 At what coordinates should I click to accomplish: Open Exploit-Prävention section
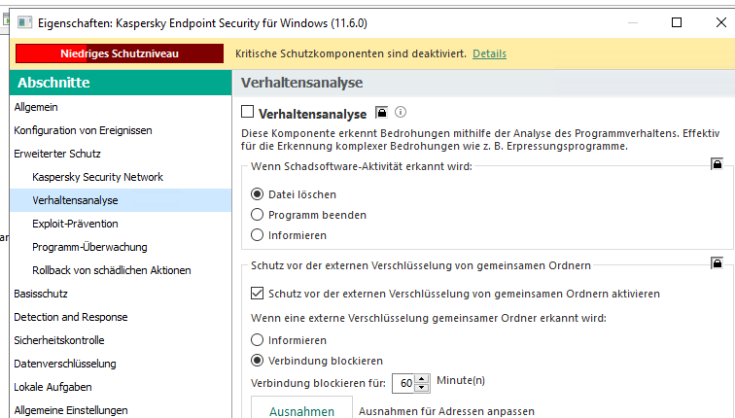pyautogui.click(x=75, y=224)
